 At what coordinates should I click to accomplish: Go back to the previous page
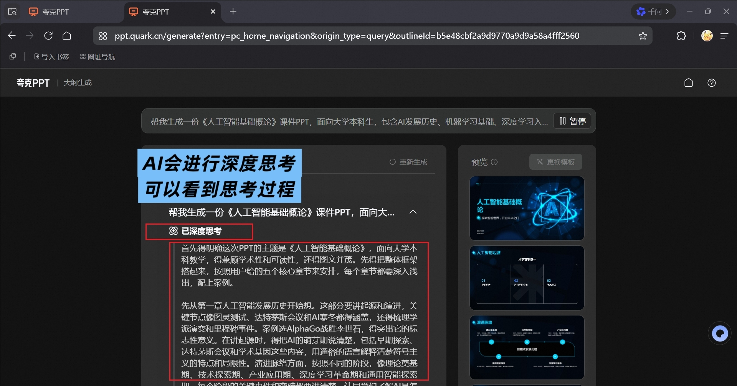(x=12, y=36)
